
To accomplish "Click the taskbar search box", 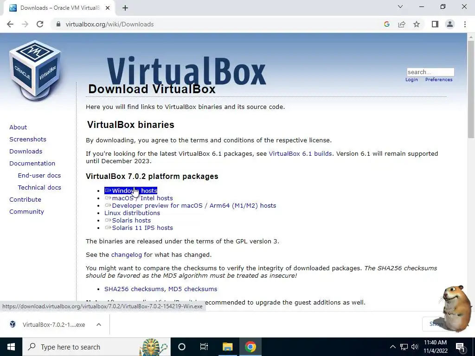I will (96, 347).
